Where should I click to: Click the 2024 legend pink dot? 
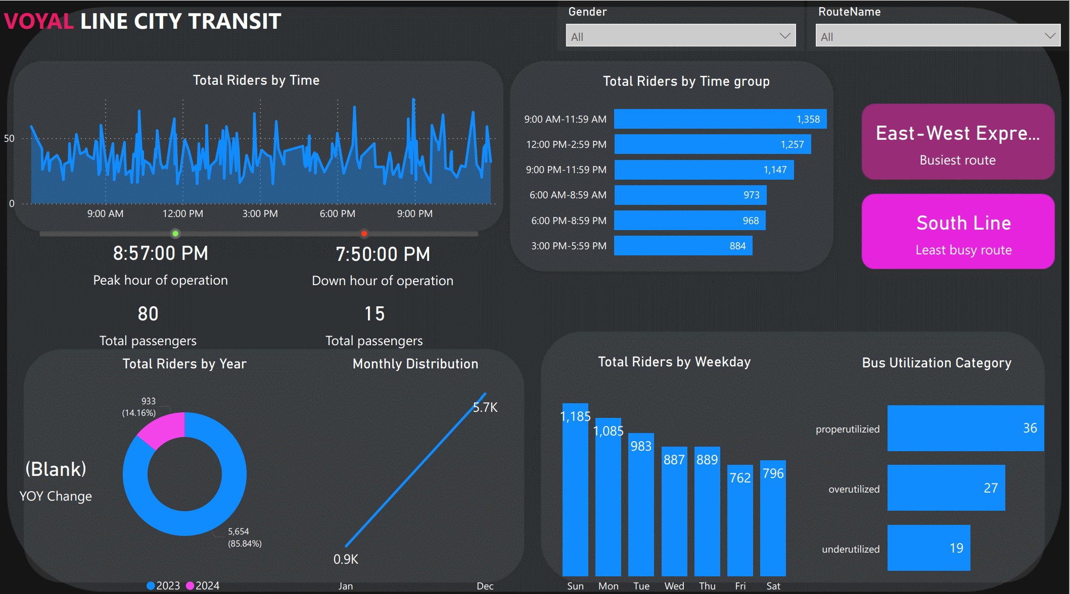190,585
